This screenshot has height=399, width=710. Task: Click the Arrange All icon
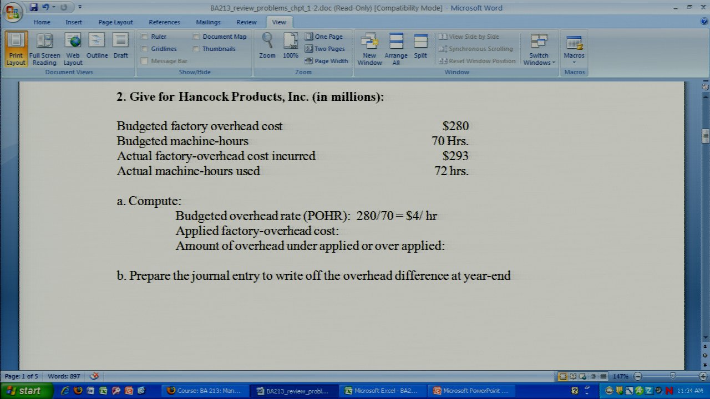[x=396, y=49]
